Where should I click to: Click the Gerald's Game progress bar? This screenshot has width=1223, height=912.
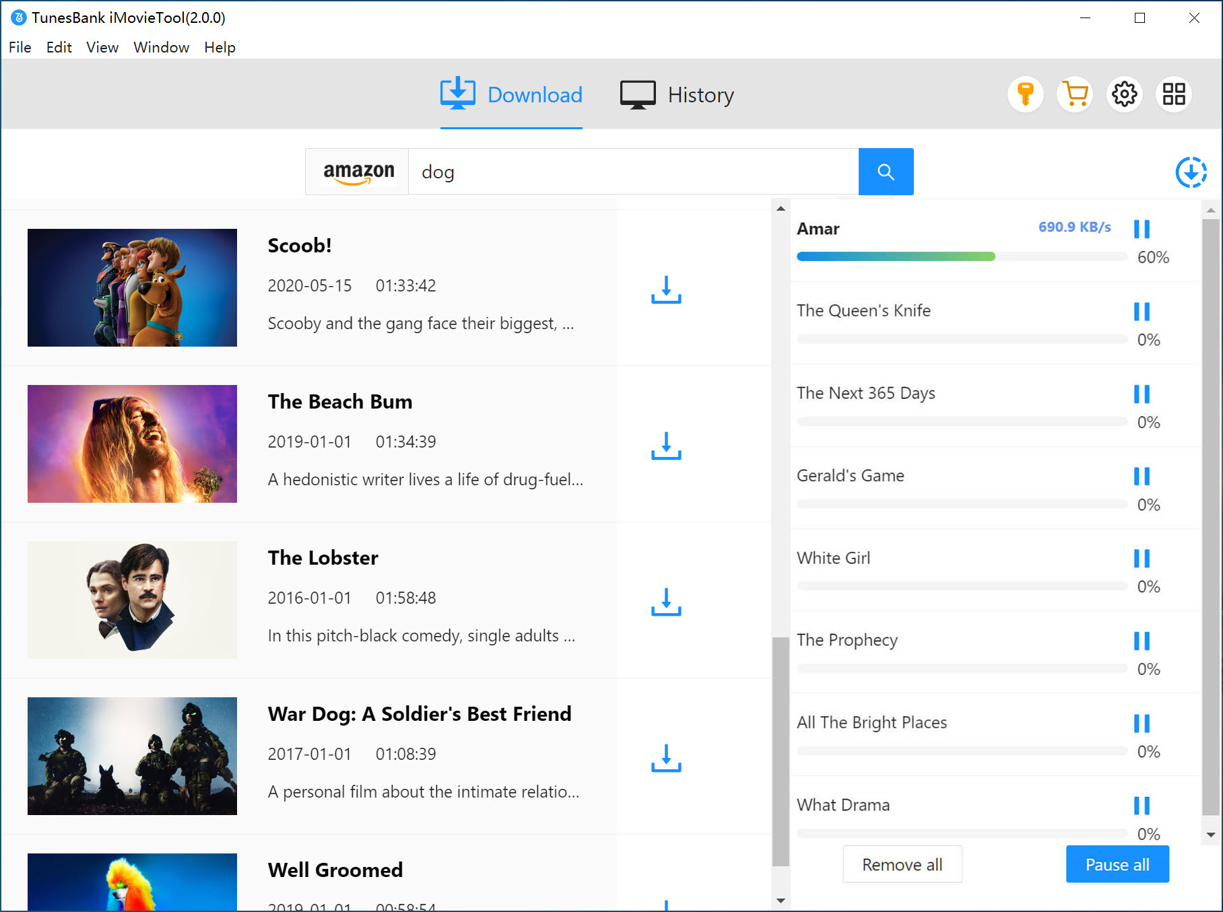tap(962, 503)
